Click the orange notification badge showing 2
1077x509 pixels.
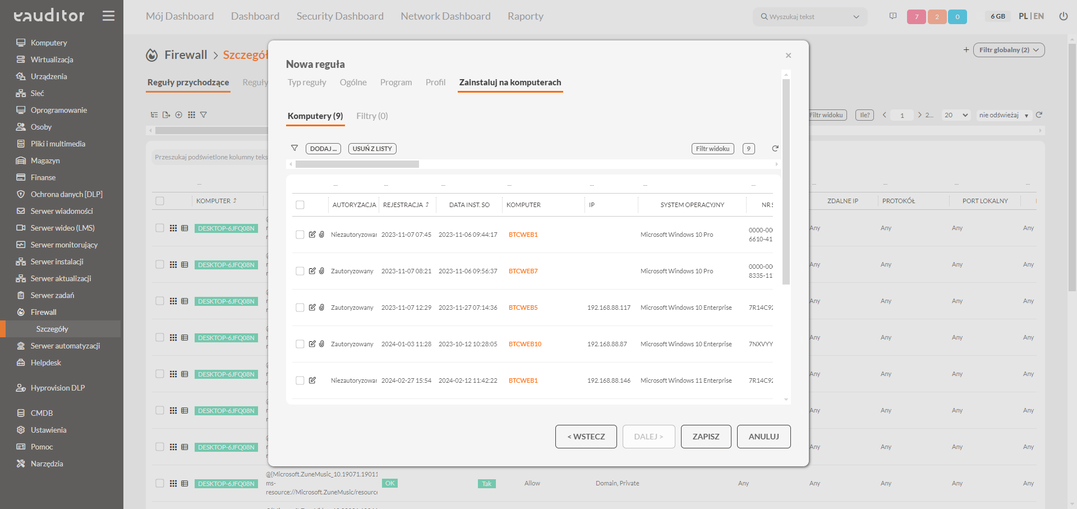pyautogui.click(x=937, y=17)
